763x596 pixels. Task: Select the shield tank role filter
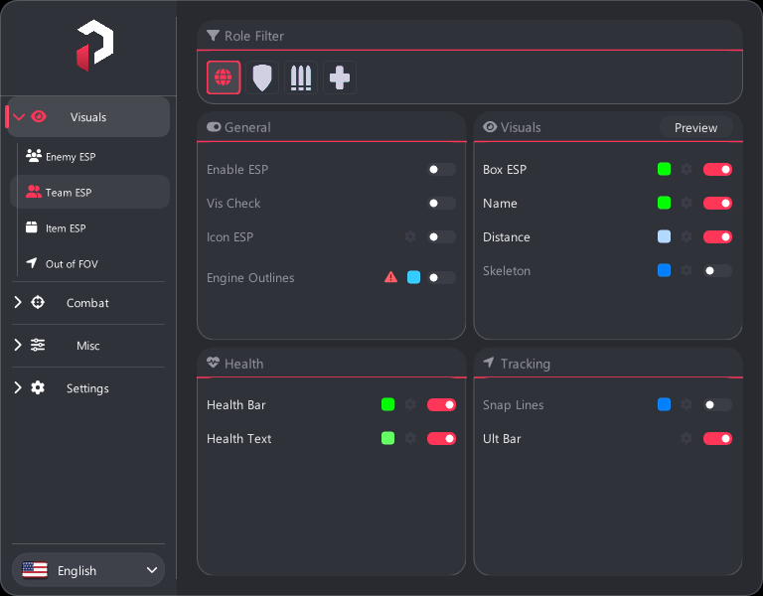tap(262, 77)
